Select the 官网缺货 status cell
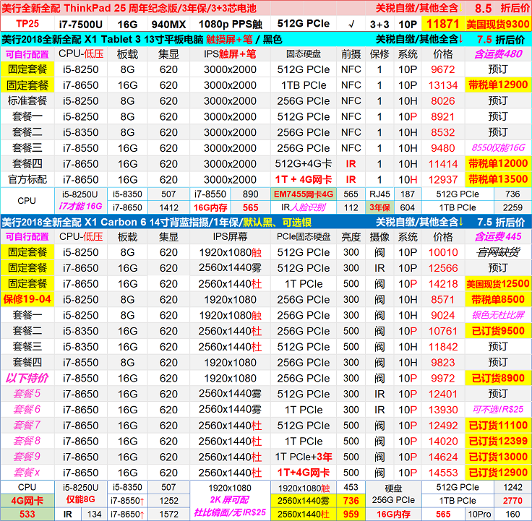Viewport: 532px width, 521px height. pos(498,252)
